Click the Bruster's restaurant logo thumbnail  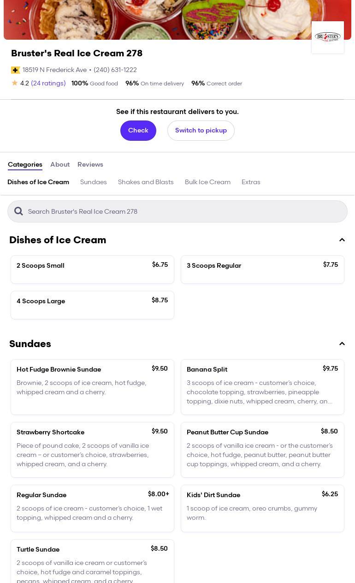327,37
